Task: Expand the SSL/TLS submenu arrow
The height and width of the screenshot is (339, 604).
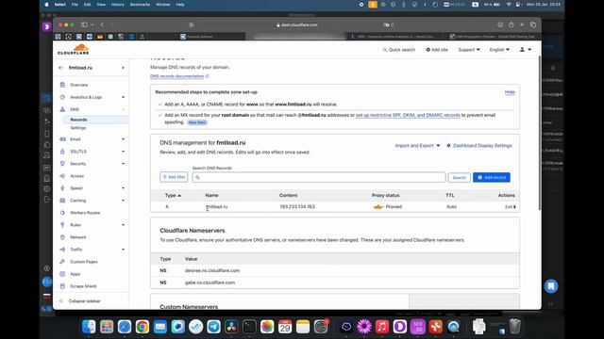Action: tap(124, 152)
